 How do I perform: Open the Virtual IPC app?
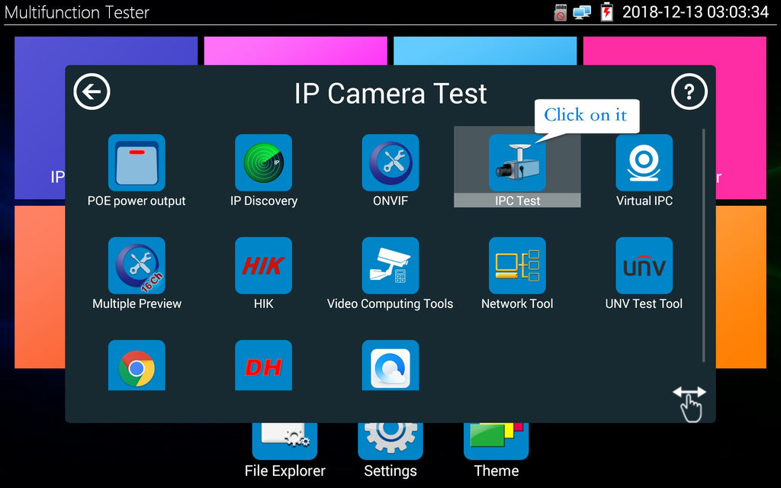[644, 163]
